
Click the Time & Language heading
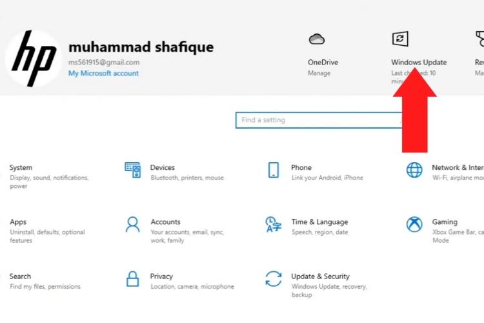[x=320, y=222]
